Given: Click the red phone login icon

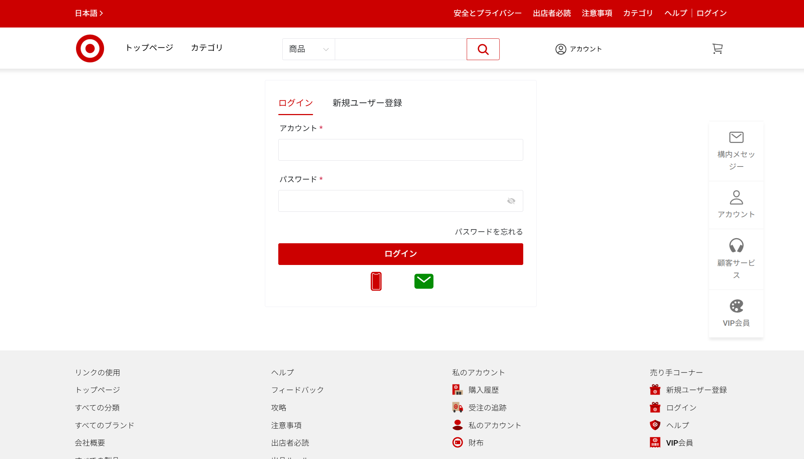Looking at the screenshot, I should click(x=376, y=281).
